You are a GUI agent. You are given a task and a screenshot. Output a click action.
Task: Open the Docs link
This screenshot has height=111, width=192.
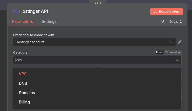click(173, 21)
